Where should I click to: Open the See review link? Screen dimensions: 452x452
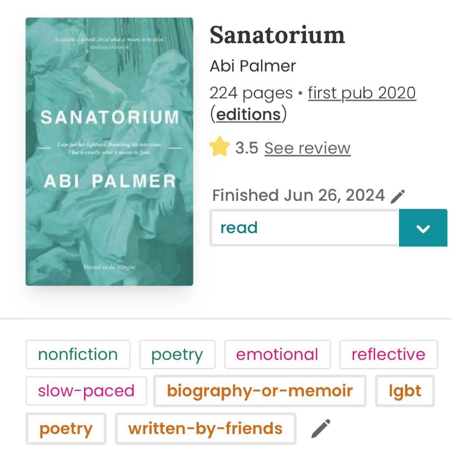coord(307,148)
